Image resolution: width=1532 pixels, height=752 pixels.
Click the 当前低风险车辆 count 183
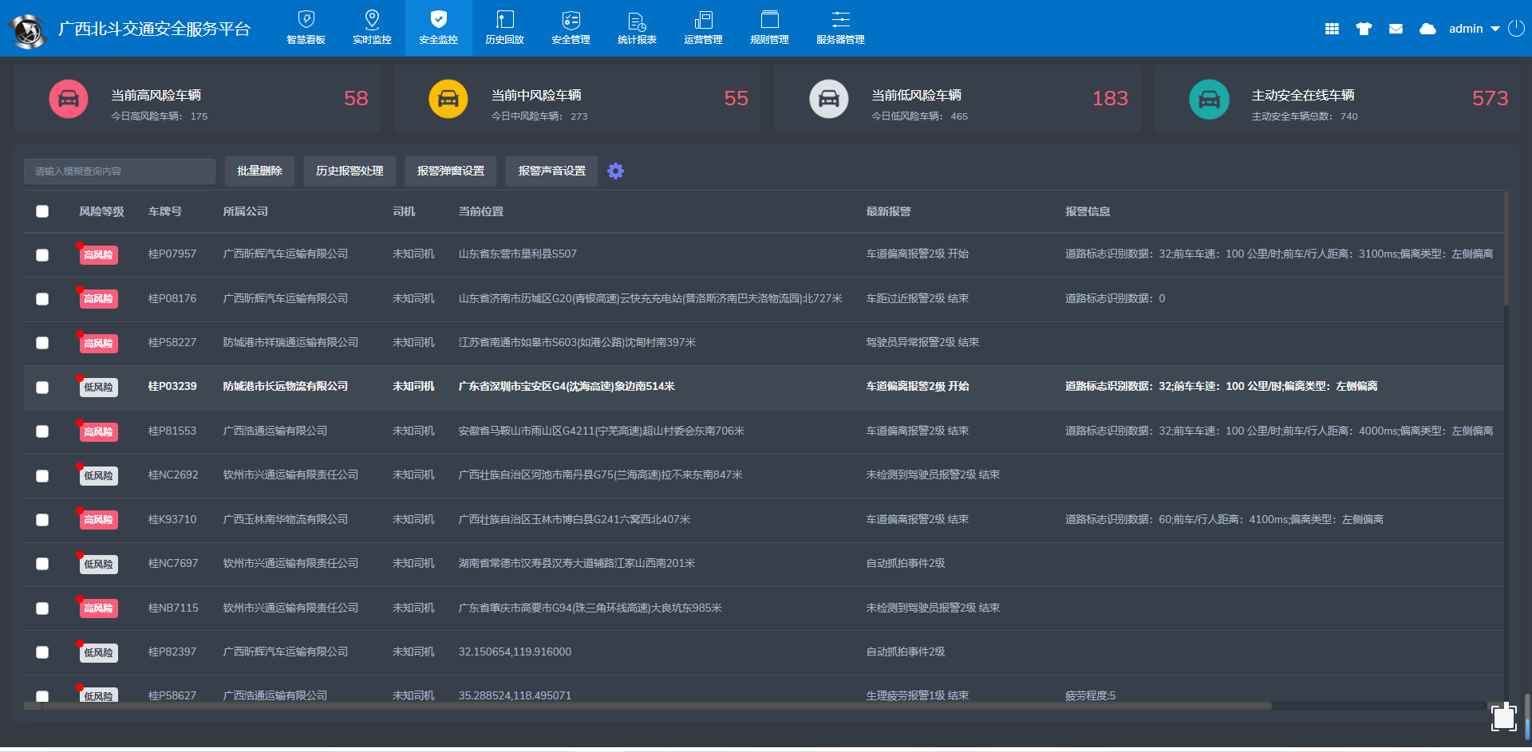pyautogui.click(x=1110, y=98)
